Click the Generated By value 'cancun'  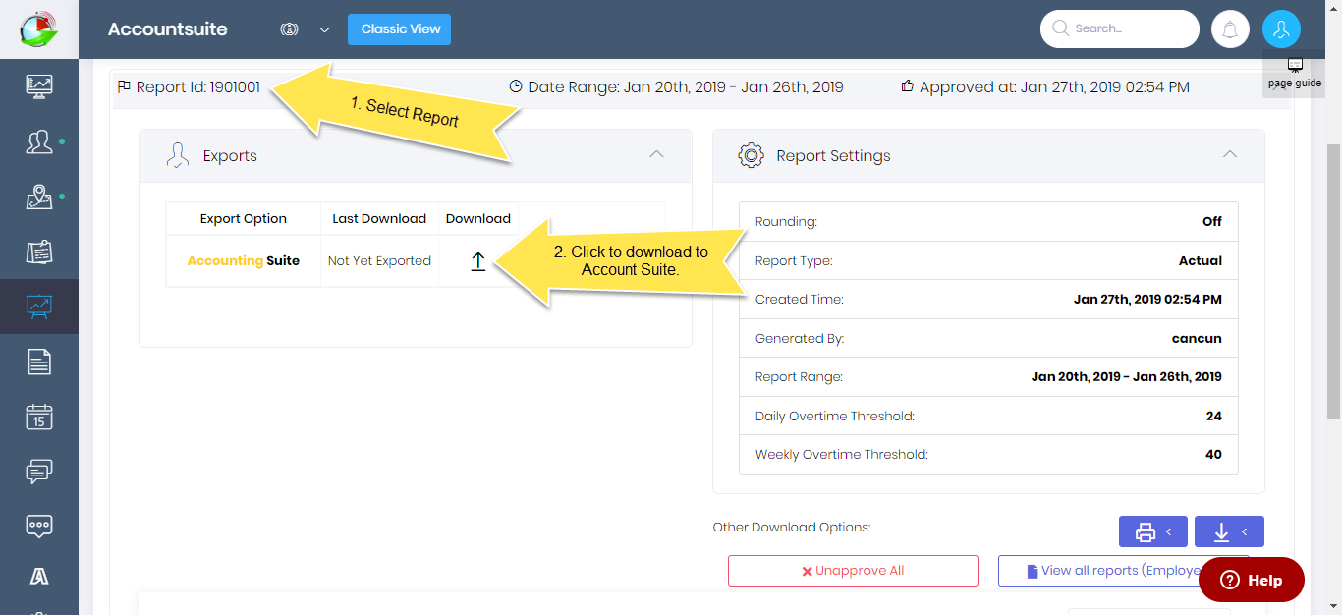click(1197, 339)
